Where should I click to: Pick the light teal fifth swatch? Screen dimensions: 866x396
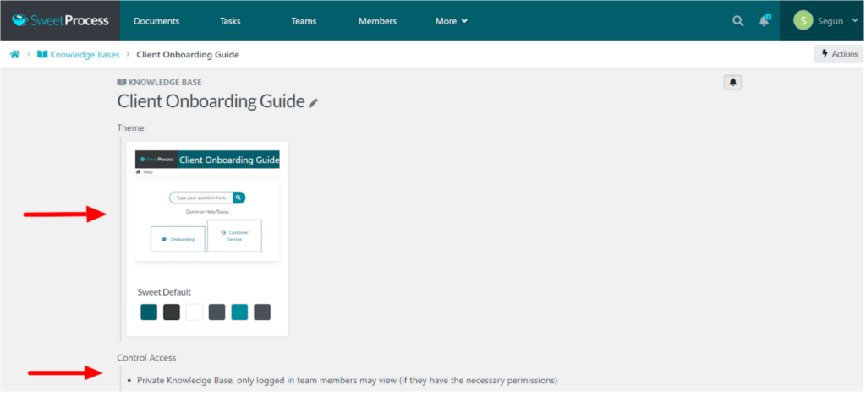pyautogui.click(x=239, y=312)
